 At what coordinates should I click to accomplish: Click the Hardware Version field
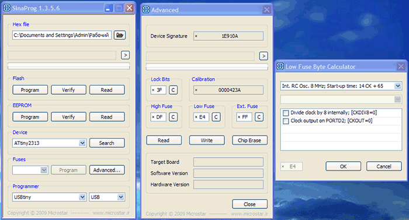[x=228, y=184]
